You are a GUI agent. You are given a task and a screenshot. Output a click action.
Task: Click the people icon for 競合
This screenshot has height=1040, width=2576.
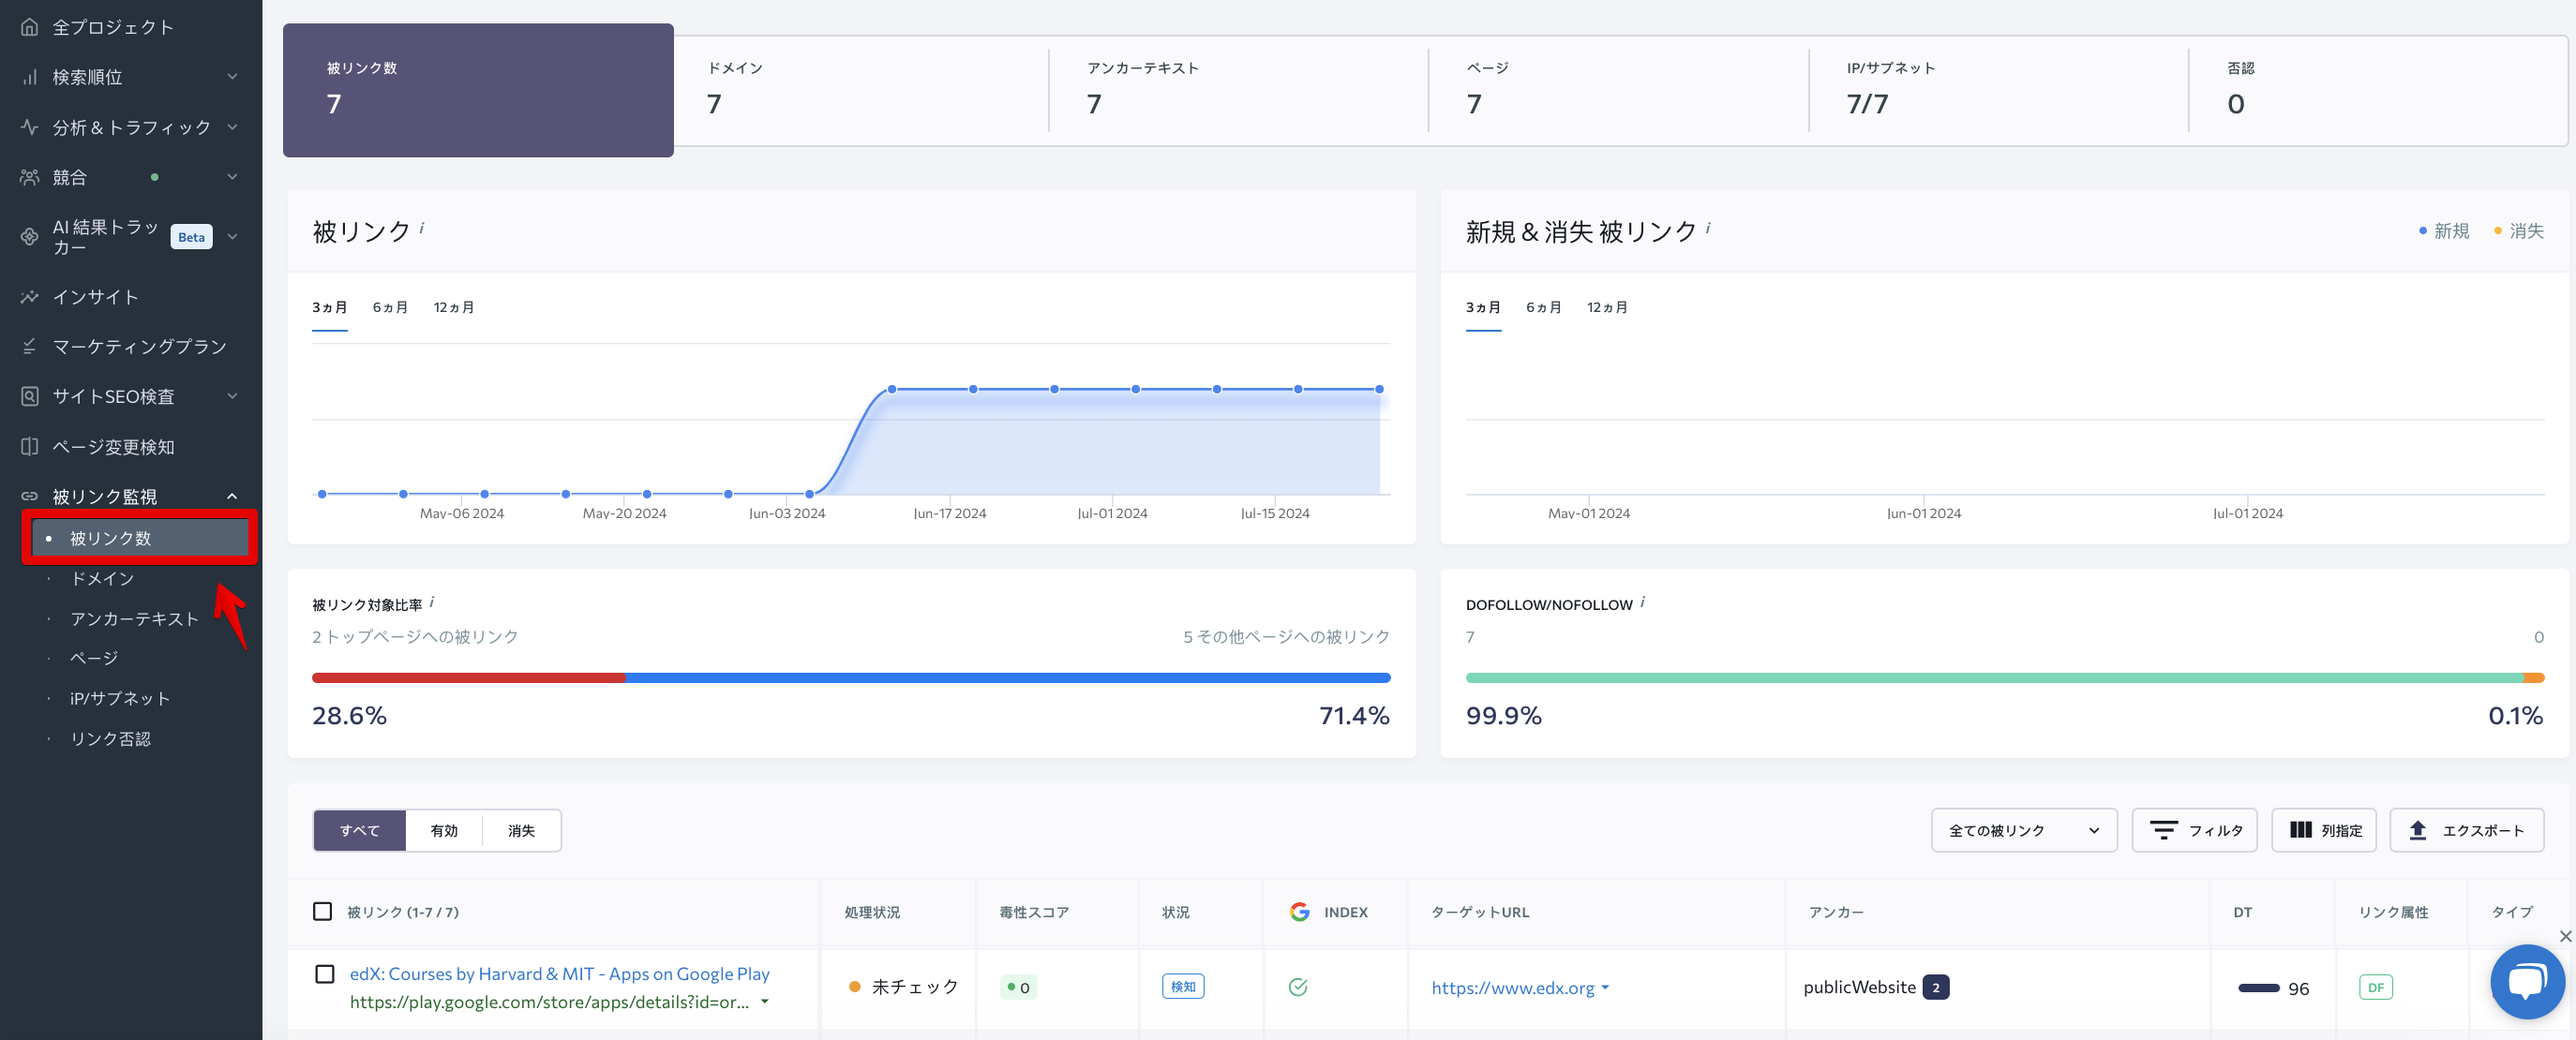tap(30, 177)
